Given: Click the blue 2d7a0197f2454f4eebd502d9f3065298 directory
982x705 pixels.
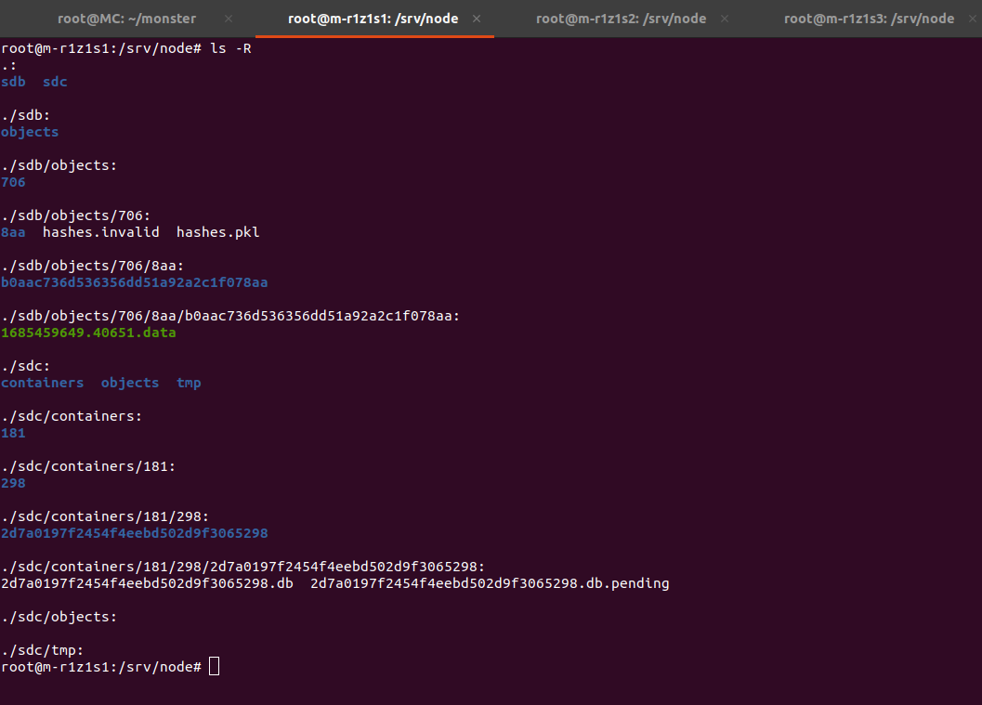Looking at the screenshot, I should [134, 533].
